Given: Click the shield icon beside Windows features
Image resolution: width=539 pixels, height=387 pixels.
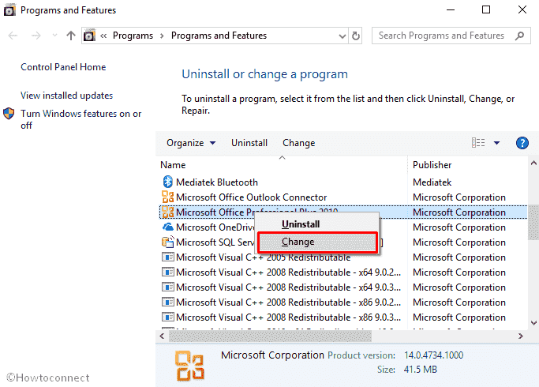Looking at the screenshot, I should click(9, 114).
